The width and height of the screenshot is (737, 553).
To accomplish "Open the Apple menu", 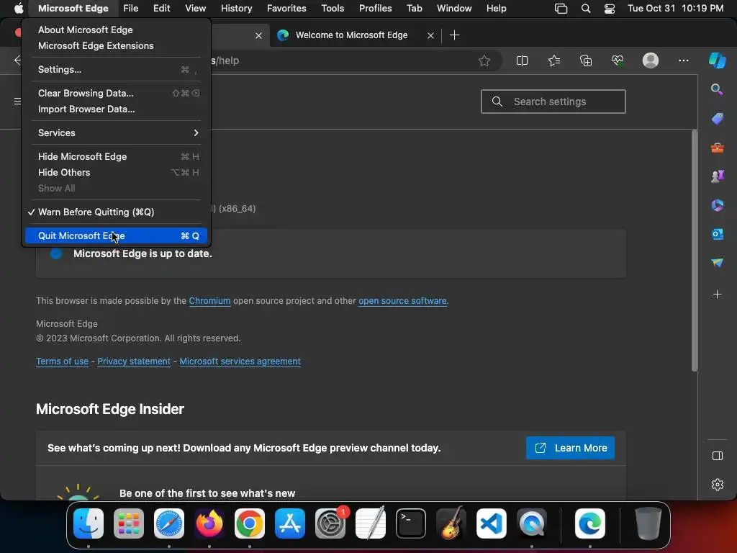I will point(19,9).
